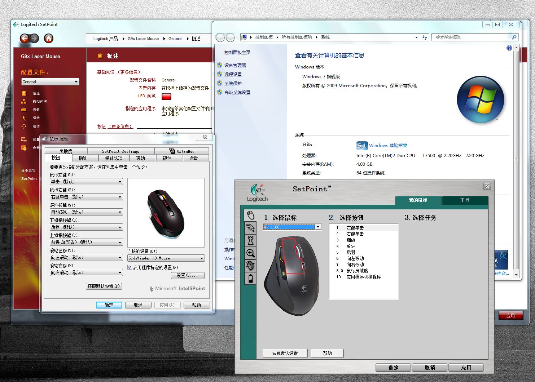
Task: Open pointer settings arrow icon in G9x sidebar
Action: click(x=24, y=118)
